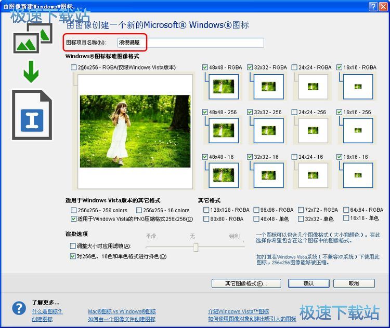Viewport: 390px width, 328px height.
Task: Toggle the 16x16 - RGBA checkbox
Action: click(x=339, y=67)
